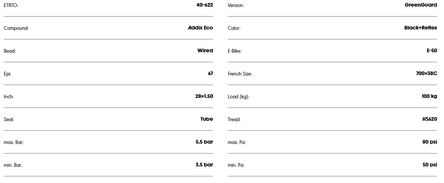Select the Addix Eco compound value
The image size is (444, 183).
point(200,28)
